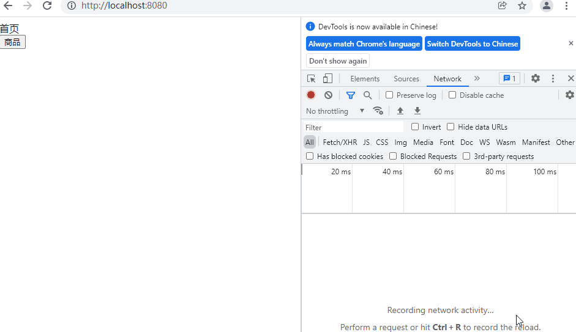Share this page via the share icon
This screenshot has width=576, height=332.
pyautogui.click(x=502, y=6)
